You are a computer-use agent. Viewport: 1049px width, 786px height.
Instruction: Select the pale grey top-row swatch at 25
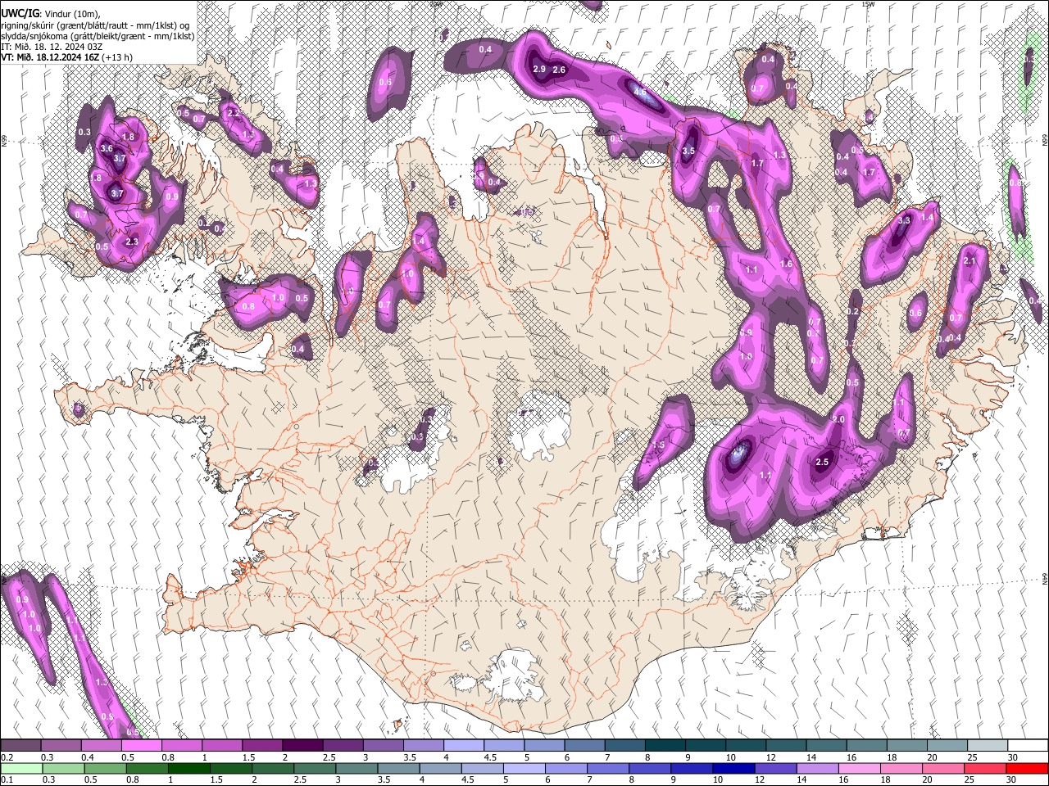pyautogui.click(x=988, y=746)
